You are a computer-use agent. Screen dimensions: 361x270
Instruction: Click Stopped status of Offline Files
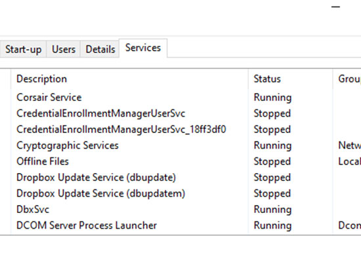pos(272,161)
